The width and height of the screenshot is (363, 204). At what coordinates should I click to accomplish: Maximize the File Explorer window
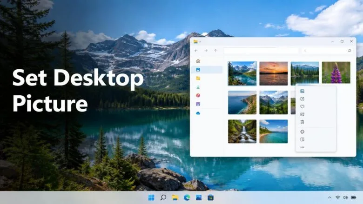(342, 41)
